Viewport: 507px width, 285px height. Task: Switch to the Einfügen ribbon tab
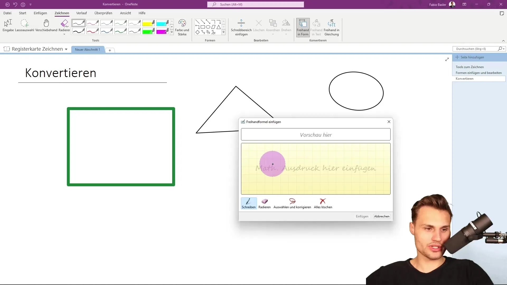click(40, 13)
